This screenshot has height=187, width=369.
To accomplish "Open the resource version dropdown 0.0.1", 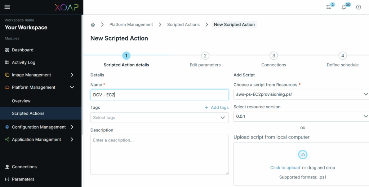I will [x=301, y=116].
